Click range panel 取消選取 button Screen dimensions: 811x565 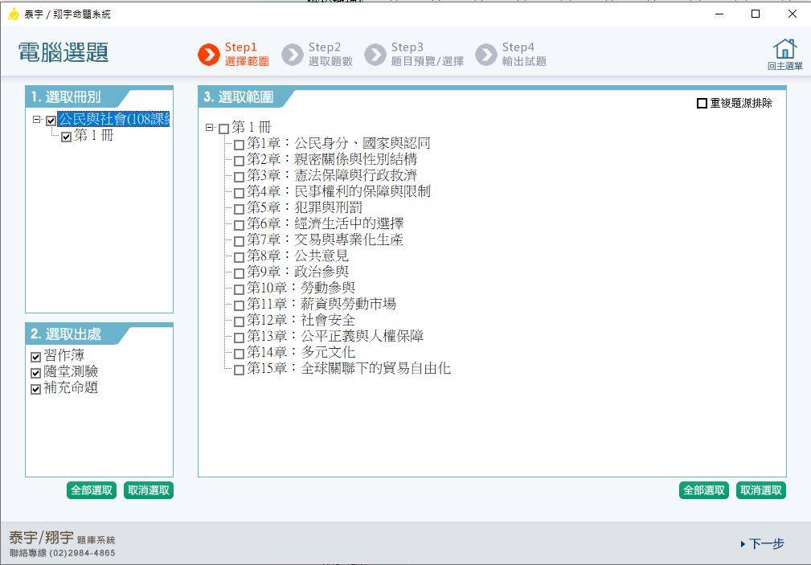[x=761, y=490]
